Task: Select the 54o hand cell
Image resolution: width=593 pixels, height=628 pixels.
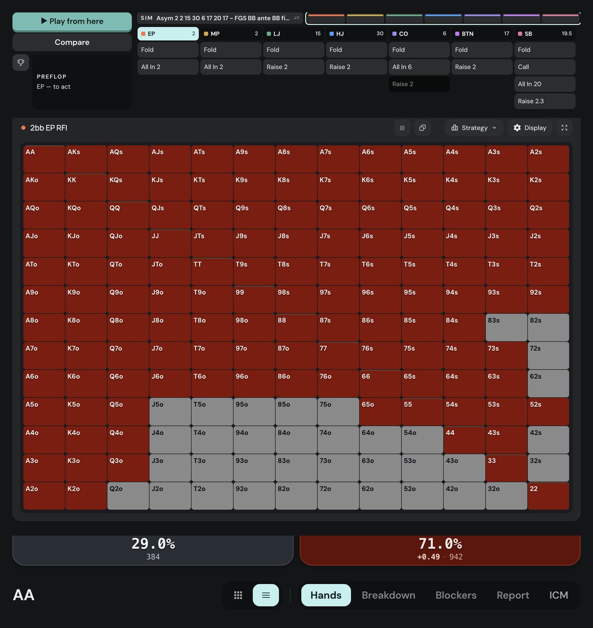Action: (x=422, y=440)
